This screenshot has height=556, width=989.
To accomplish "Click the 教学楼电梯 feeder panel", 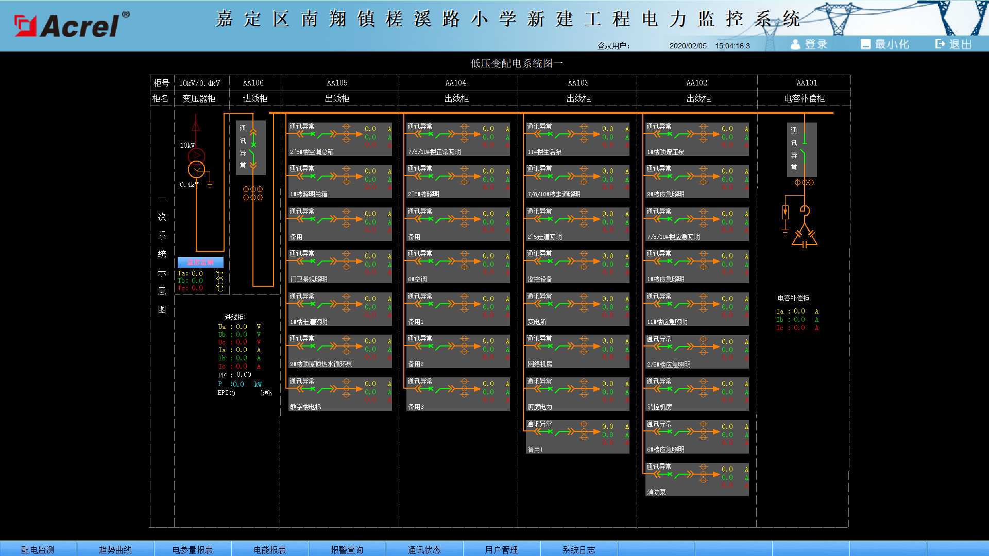I will point(339,394).
